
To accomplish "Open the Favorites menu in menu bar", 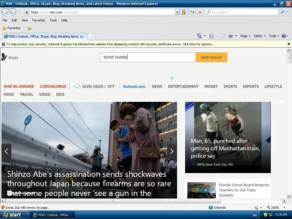I will tap(38, 20).
